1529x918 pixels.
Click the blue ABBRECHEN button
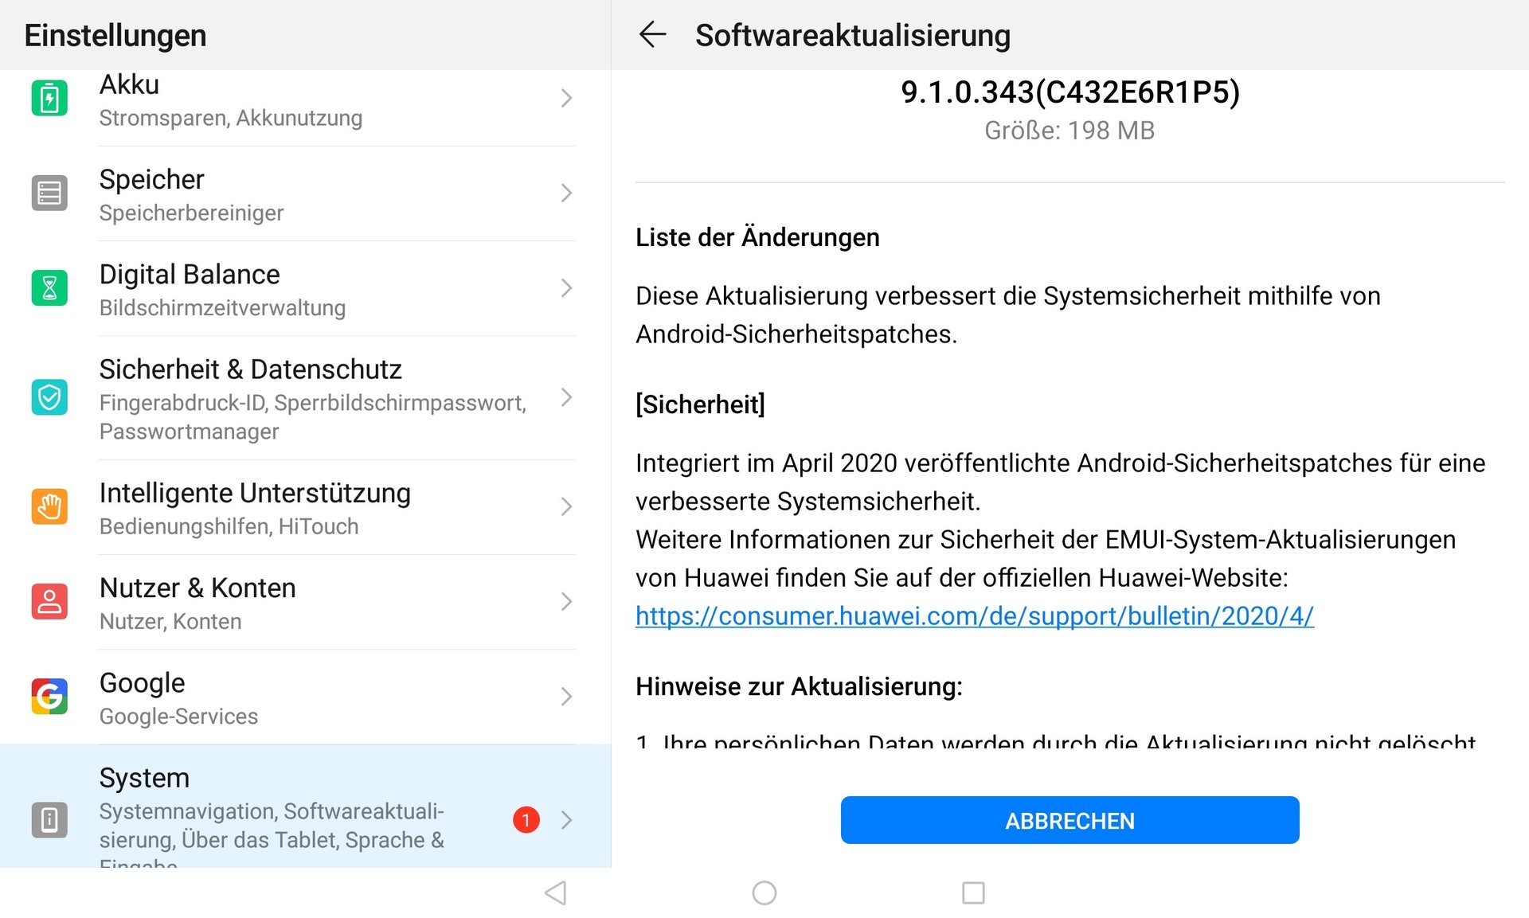[x=1070, y=820]
